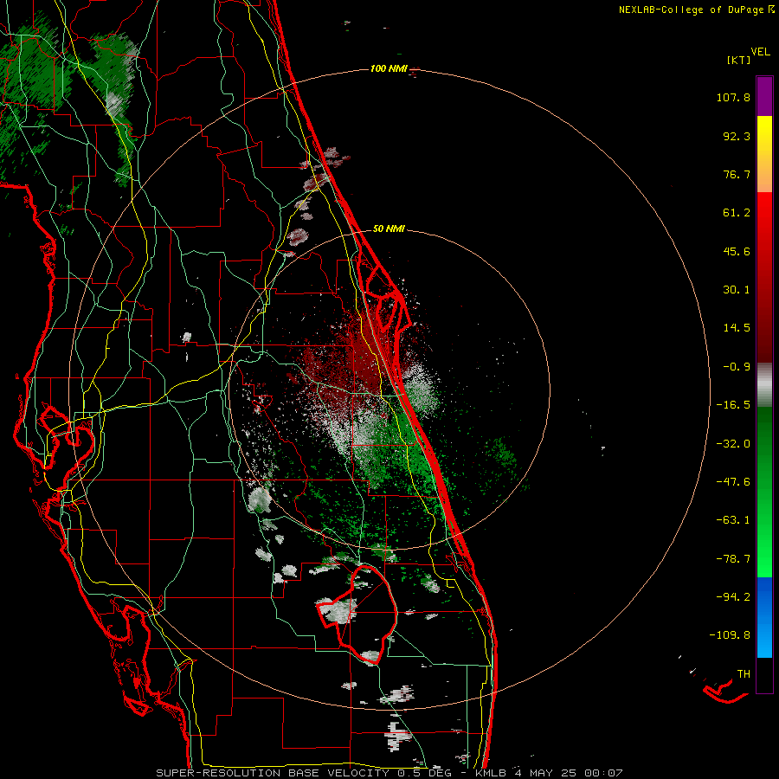
Task: Select the 76.7 legend value
Action: (x=737, y=174)
